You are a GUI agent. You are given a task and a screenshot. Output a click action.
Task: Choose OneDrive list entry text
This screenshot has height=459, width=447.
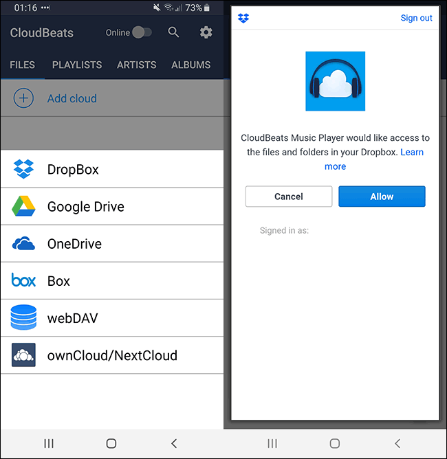pyautogui.click(x=74, y=244)
